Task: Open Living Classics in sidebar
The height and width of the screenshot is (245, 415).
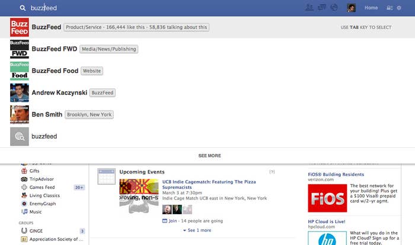Action: coord(44,195)
